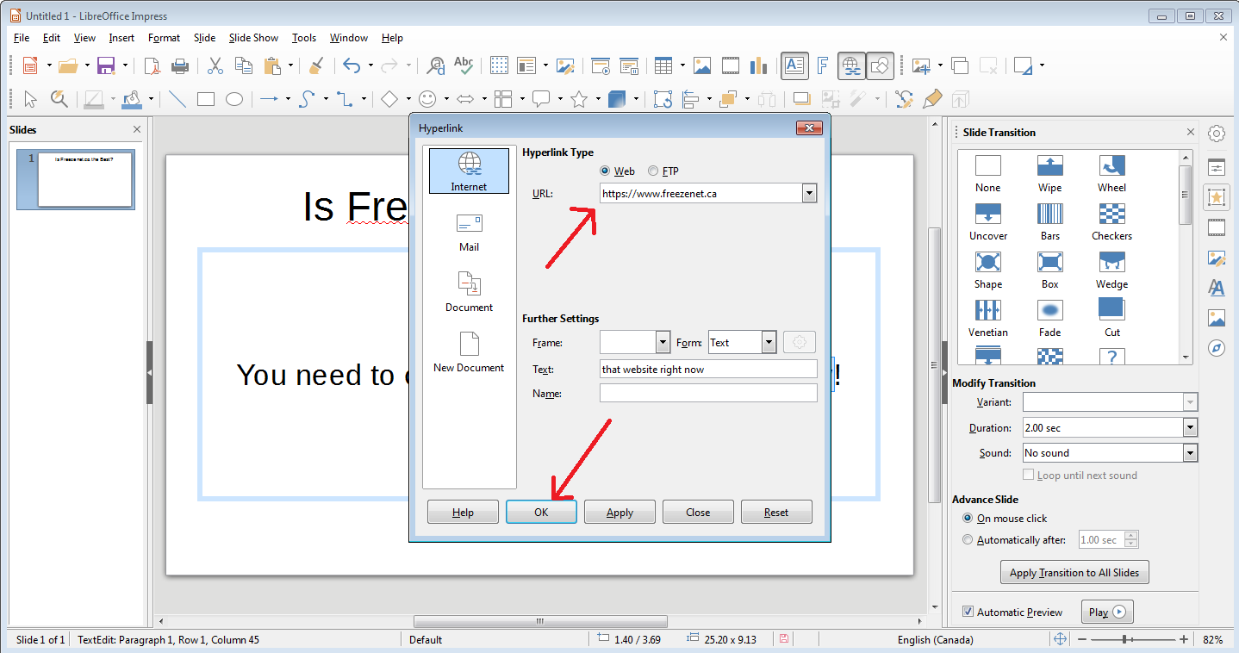Click the Cut scissors icon
Viewport: 1239px width, 653px height.
(x=215, y=65)
